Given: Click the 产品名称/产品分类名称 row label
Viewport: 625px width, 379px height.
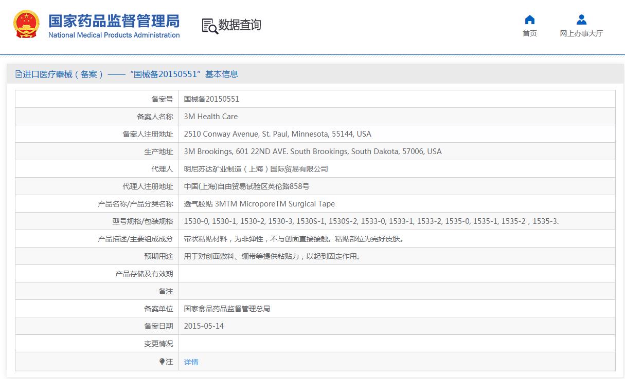Looking at the screenshot, I should click(135, 204).
